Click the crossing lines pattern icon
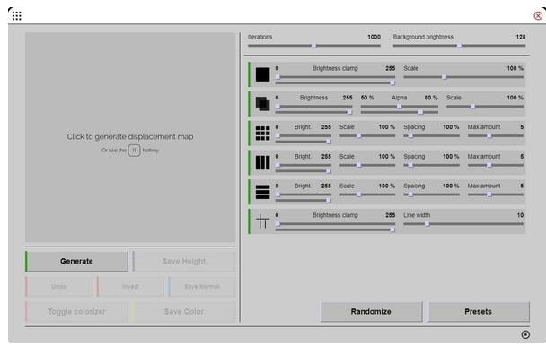 (x=262, y=221)
